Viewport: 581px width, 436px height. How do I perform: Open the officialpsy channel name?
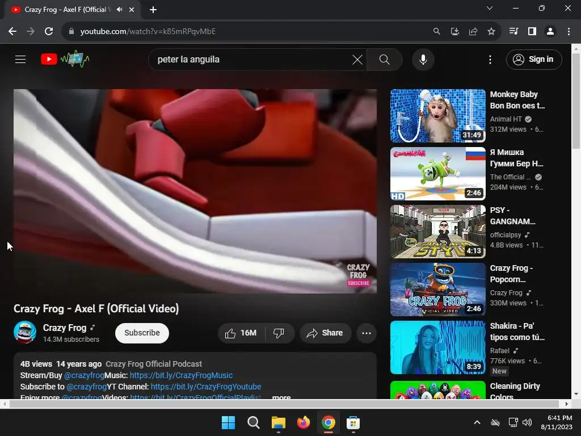point(506,234)
